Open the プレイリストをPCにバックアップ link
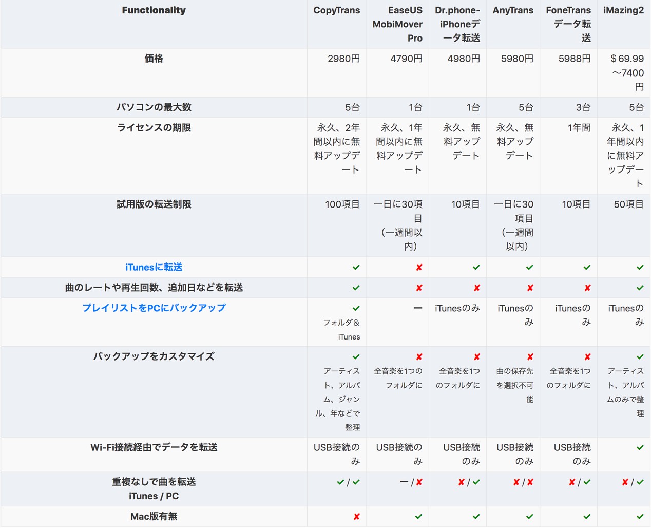 pyautogui.click(x=154, y=308)
